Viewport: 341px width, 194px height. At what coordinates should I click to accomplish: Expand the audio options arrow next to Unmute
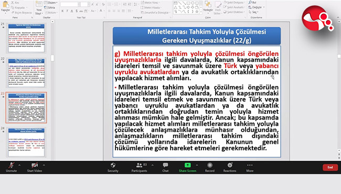(x=19, y=165)
